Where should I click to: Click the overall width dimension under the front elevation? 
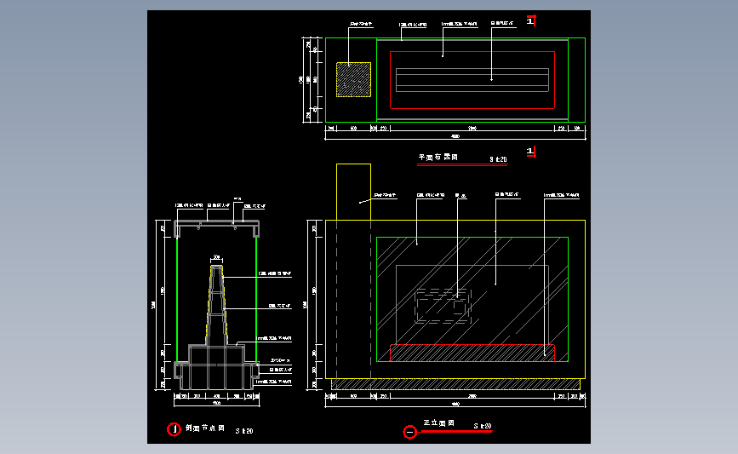coord(455,404)
